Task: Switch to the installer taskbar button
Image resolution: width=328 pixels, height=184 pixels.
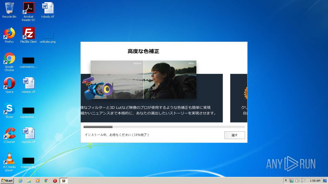Action: tap(64, 181)
